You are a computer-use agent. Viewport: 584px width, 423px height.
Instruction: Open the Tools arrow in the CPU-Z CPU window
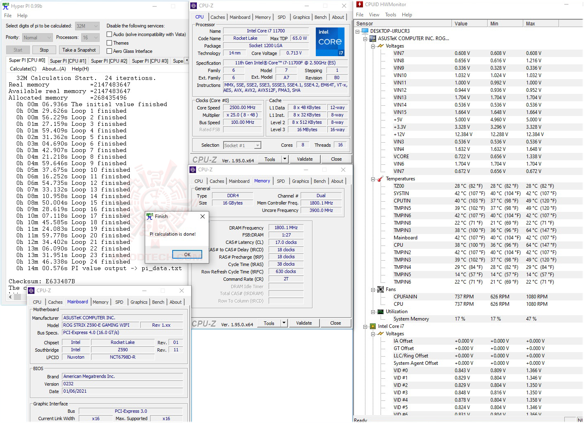(x=285, y=159)
